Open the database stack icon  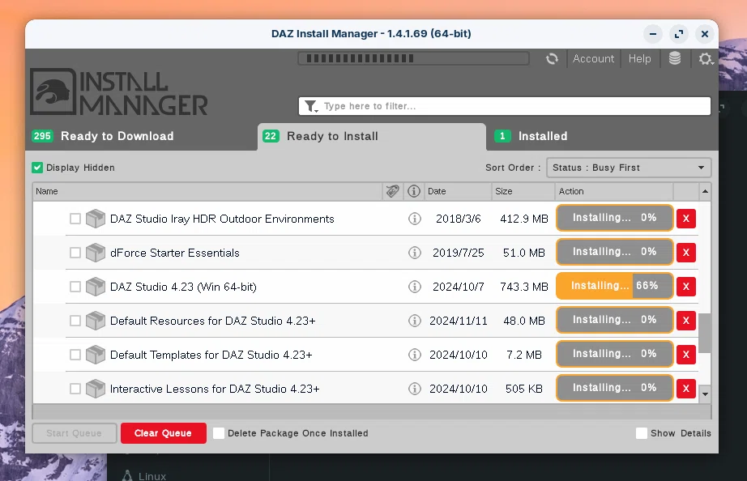(675, 58)
